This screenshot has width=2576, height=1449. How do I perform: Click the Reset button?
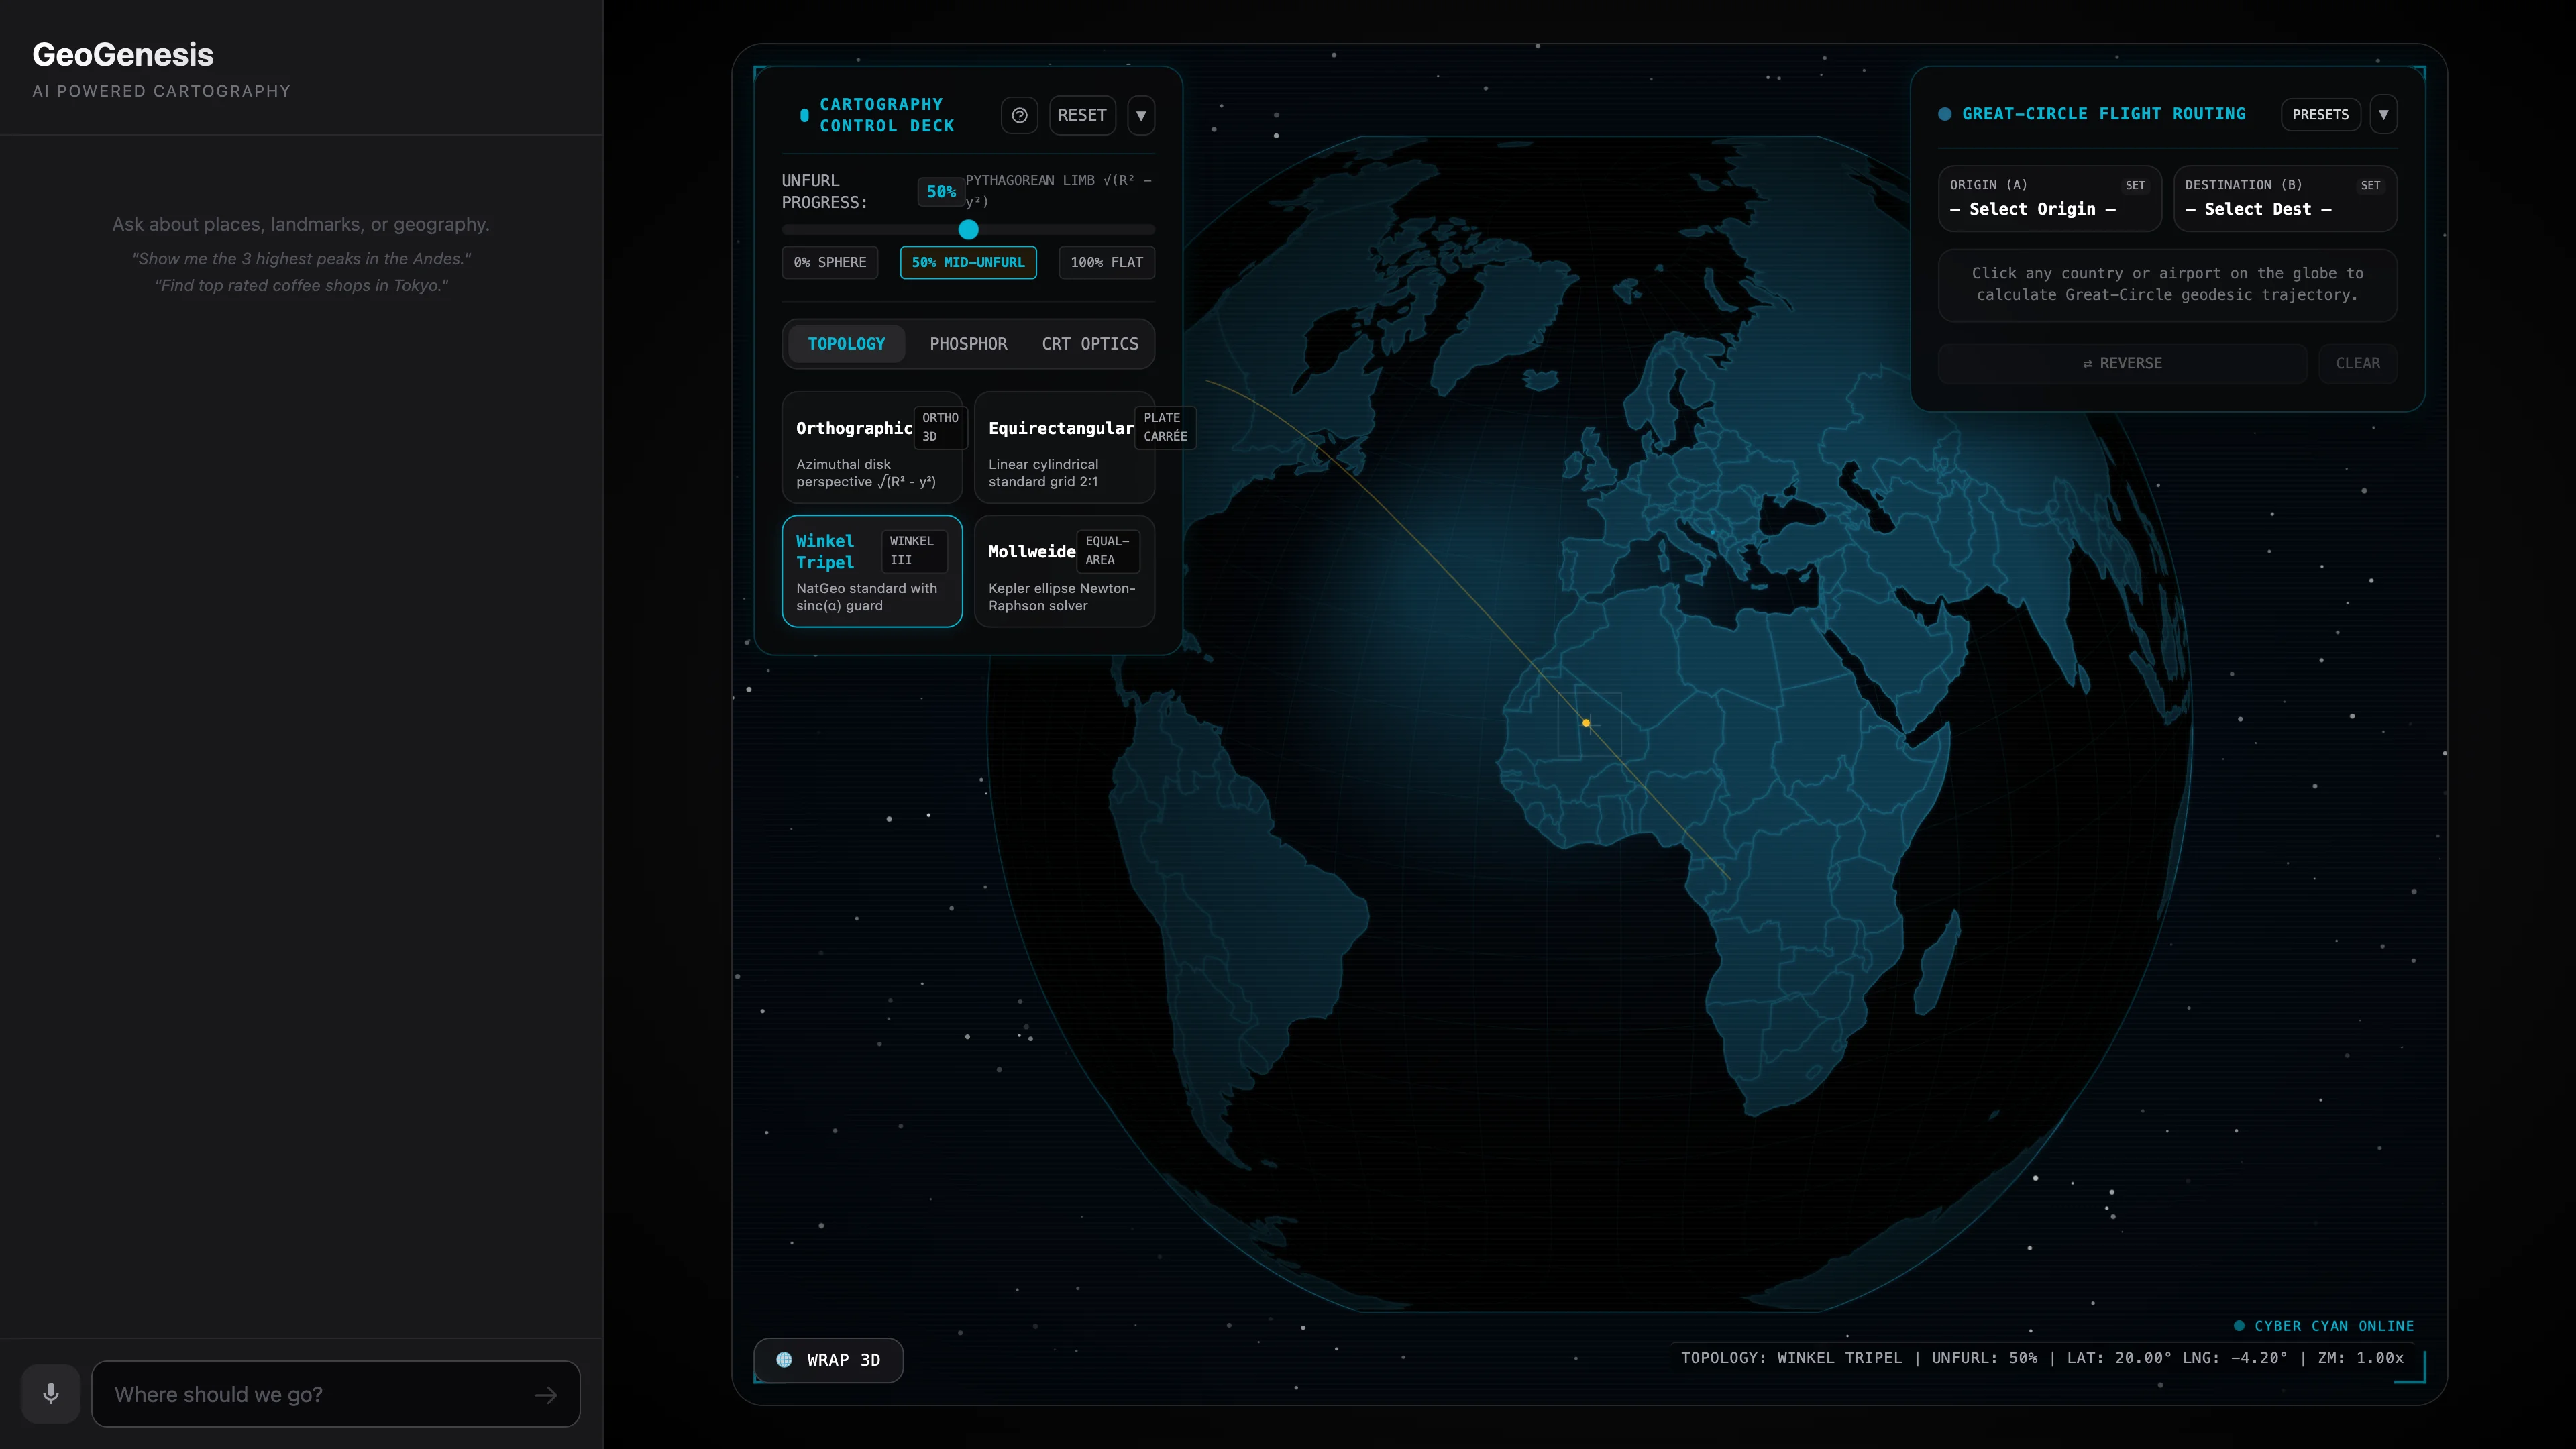pos(1082,115)
